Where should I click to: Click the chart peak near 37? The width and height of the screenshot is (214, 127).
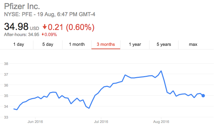click(161, 71)
